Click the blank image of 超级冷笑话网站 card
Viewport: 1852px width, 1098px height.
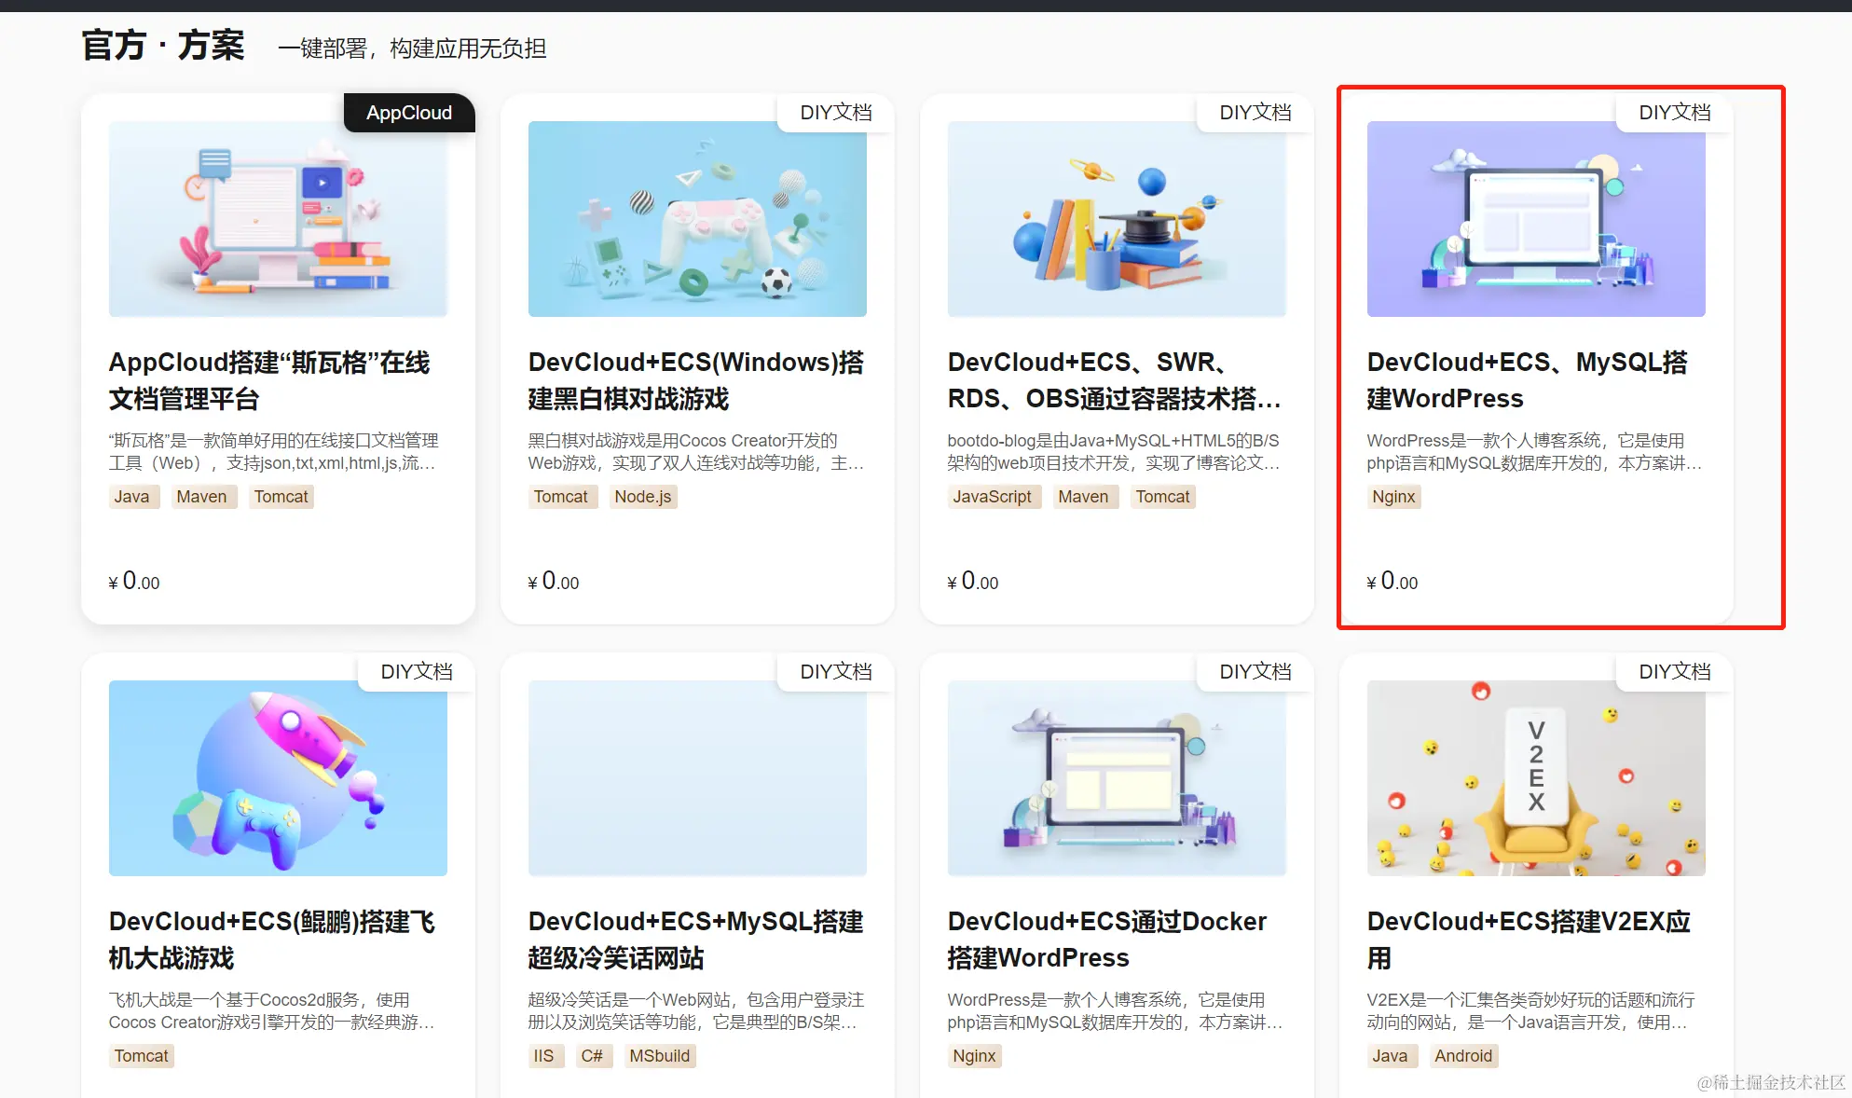[697, 778]
